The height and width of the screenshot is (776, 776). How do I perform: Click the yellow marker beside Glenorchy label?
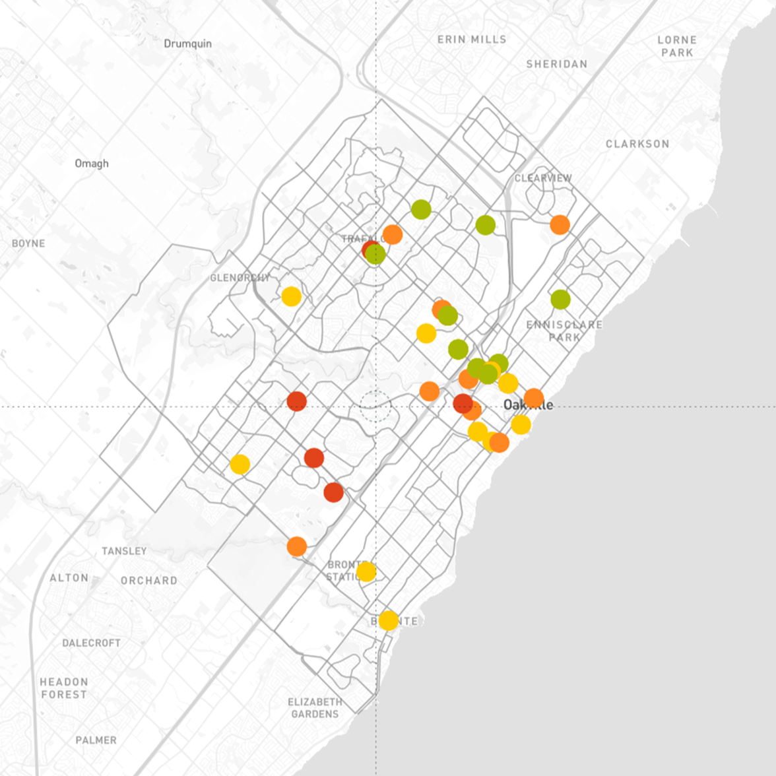291,296
